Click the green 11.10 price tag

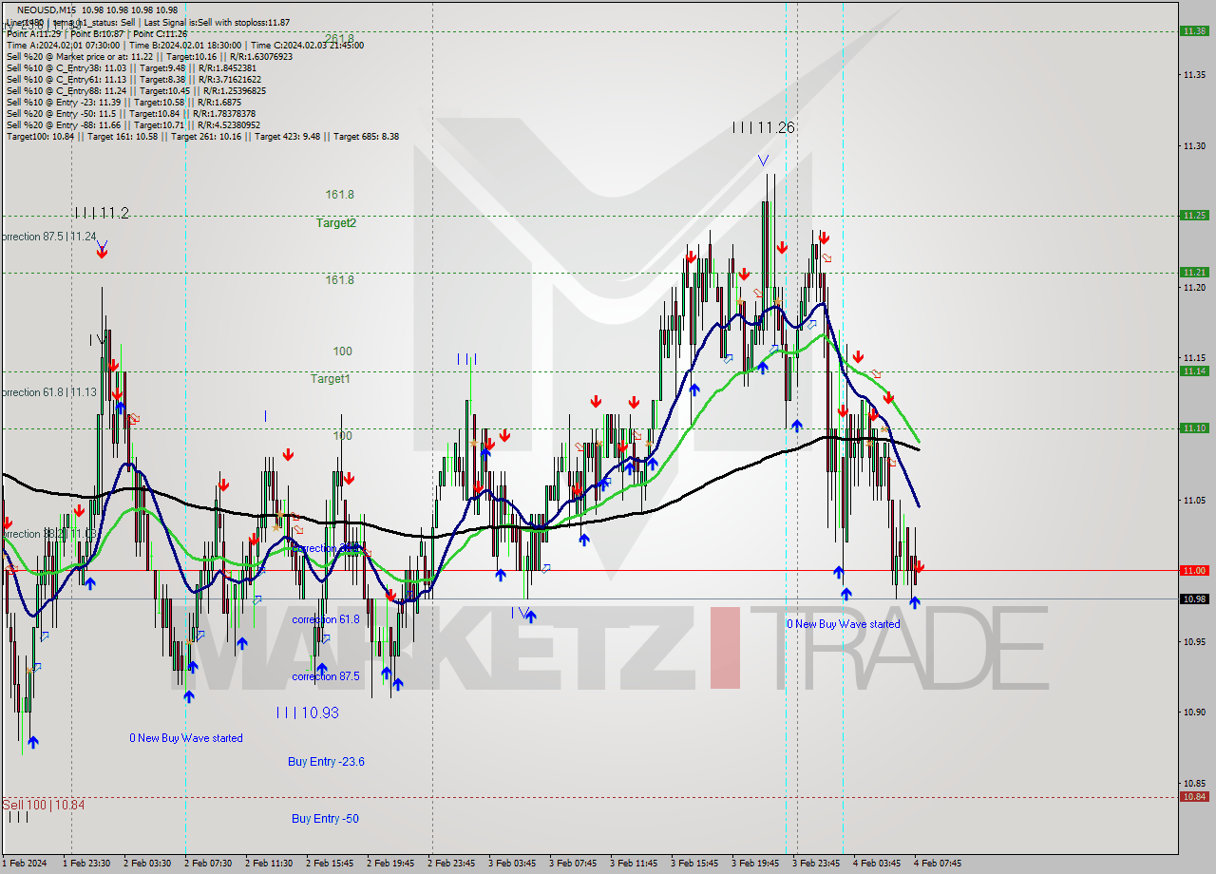tap(1194, 427)
